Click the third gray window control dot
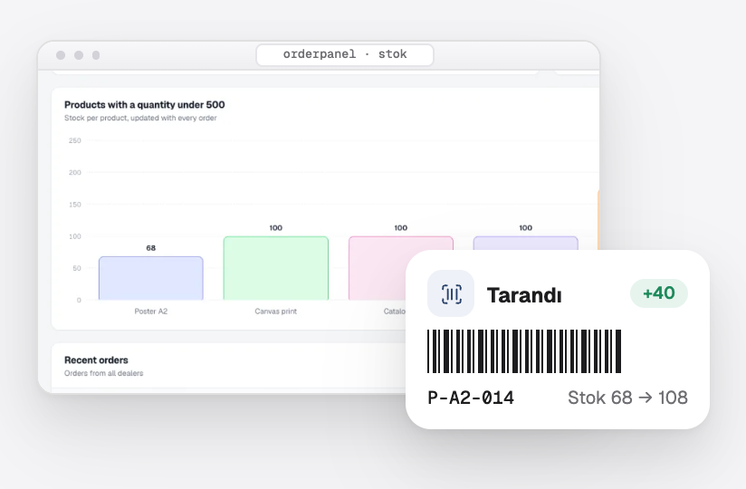This screenshot has height=489, width=746. (x=96, y=55)
